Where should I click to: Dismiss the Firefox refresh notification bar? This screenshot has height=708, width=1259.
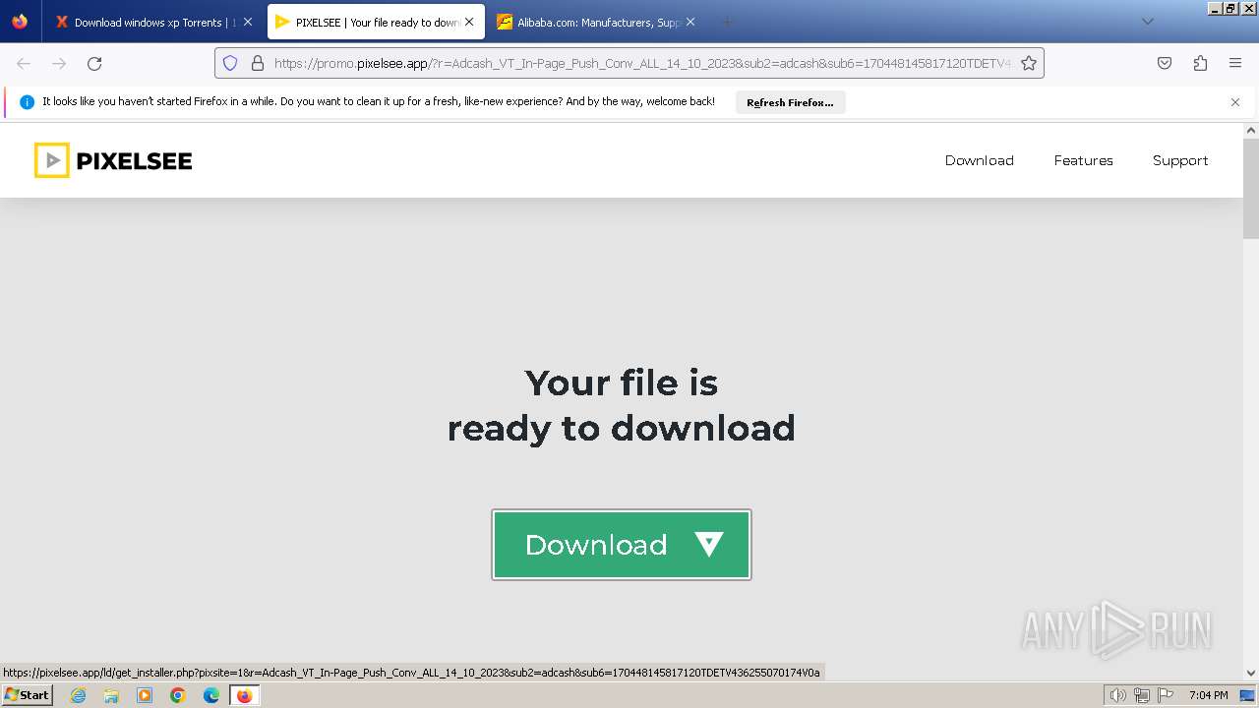pos(1235,102)
